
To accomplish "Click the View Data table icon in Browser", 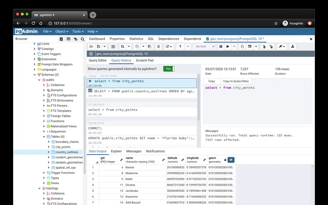I will point(68,39).
